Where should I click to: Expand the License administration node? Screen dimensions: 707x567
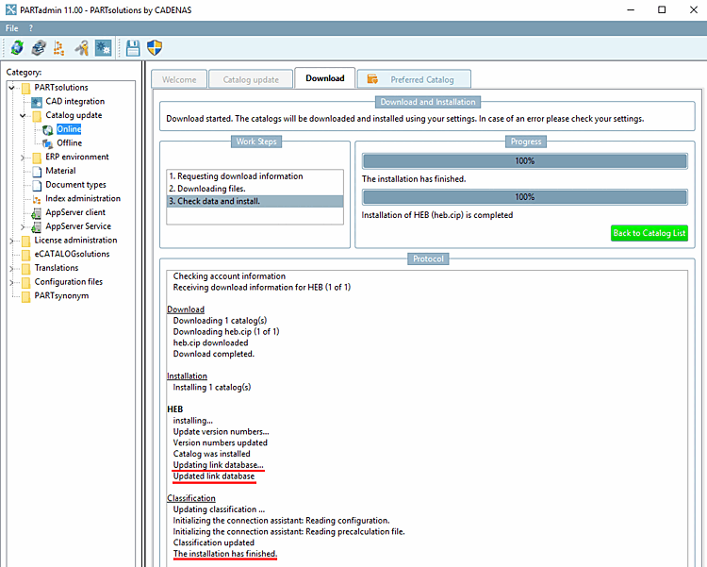(12, 241)
